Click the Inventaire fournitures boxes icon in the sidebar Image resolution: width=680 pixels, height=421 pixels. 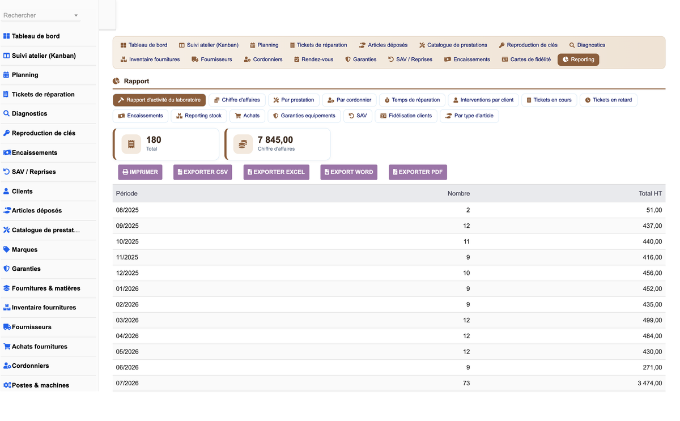[7, 307]
